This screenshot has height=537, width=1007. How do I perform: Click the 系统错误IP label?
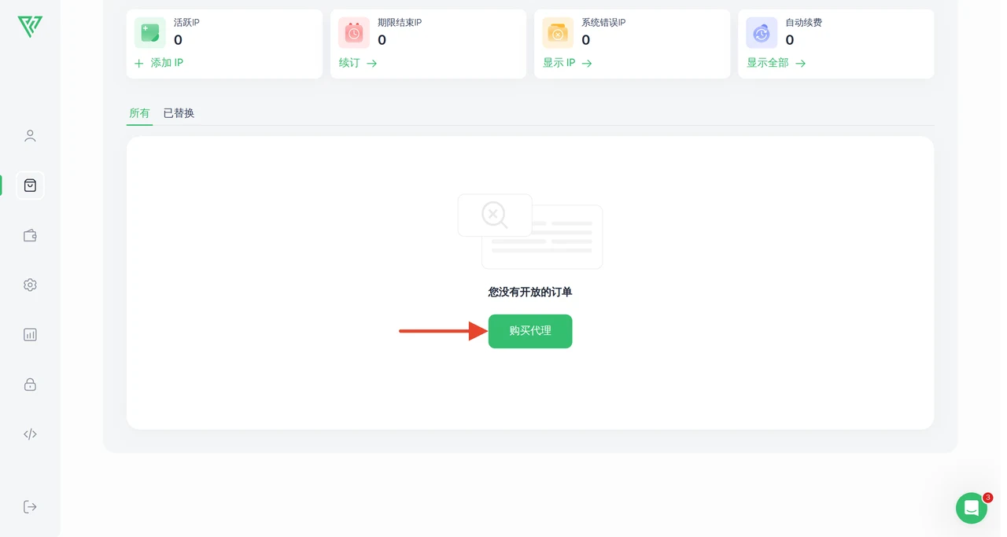point(603,22)
